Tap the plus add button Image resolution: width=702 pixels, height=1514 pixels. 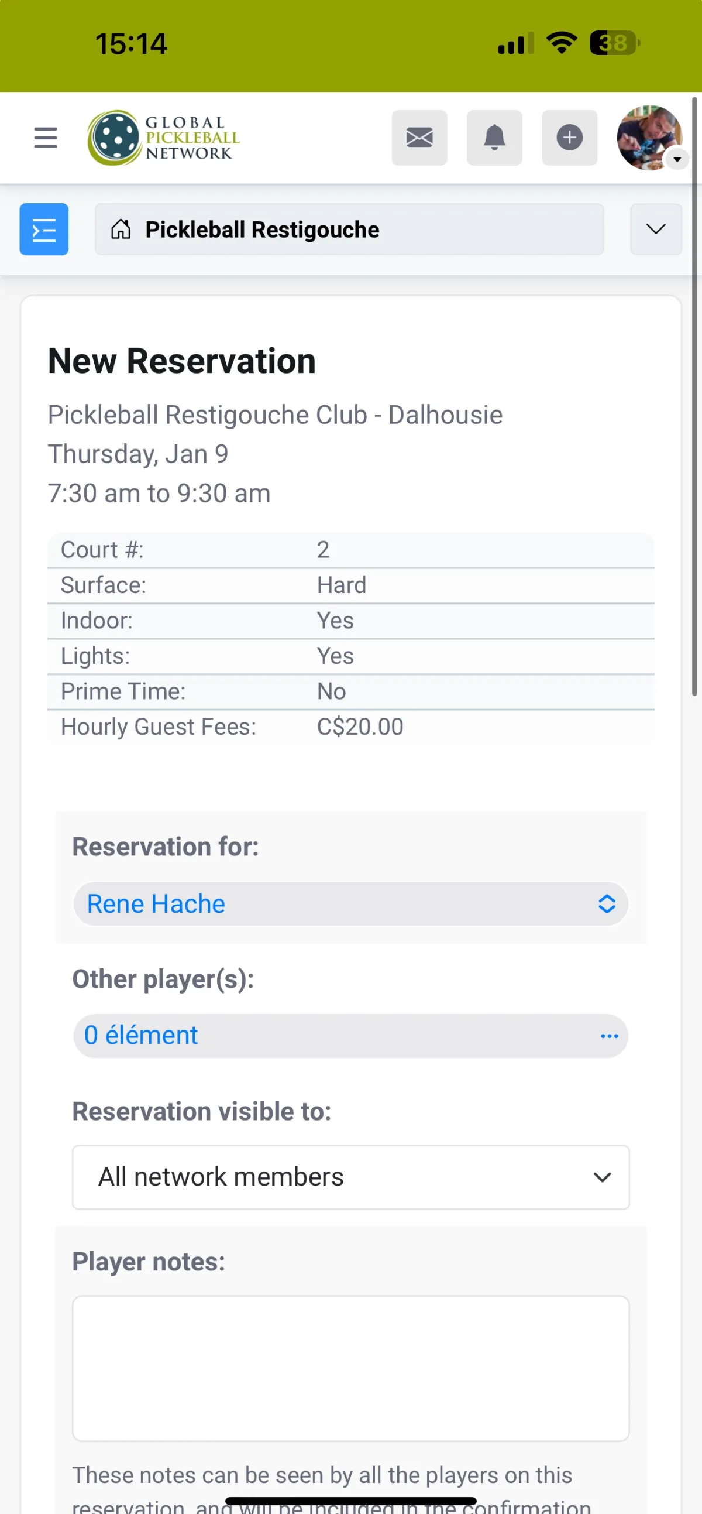569,138
